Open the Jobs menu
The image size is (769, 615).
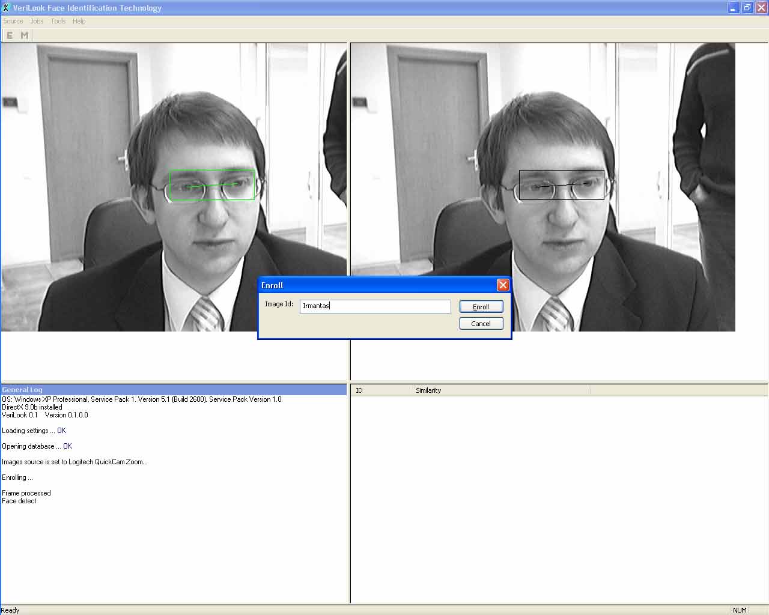pyautogui.click(x=36, y=21)
